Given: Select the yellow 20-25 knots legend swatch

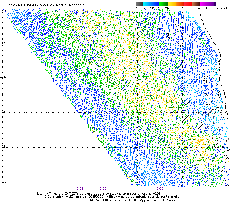Looking at the screenshot, I should coord(172,4).
